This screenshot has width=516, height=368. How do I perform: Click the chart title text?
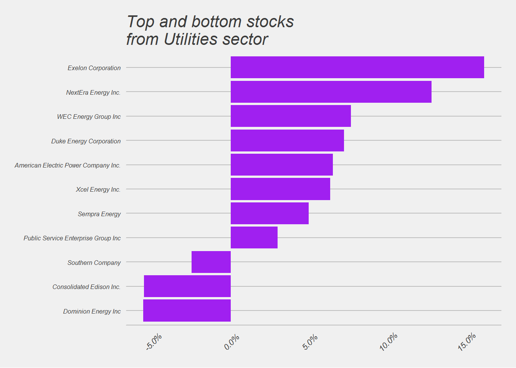210,31
